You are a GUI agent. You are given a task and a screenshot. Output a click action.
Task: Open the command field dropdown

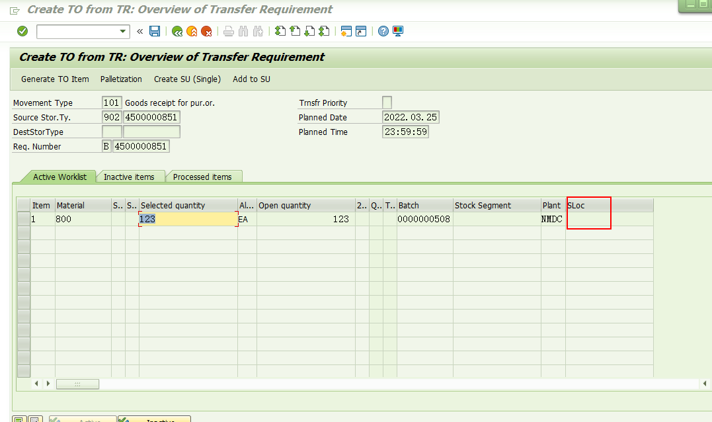pos(122,31)
